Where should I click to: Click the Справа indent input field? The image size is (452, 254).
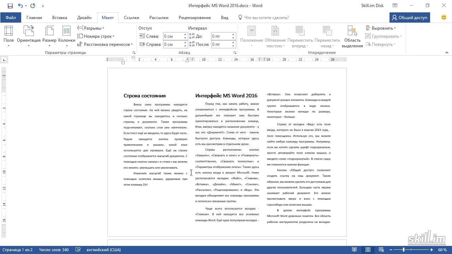[173, 44]
